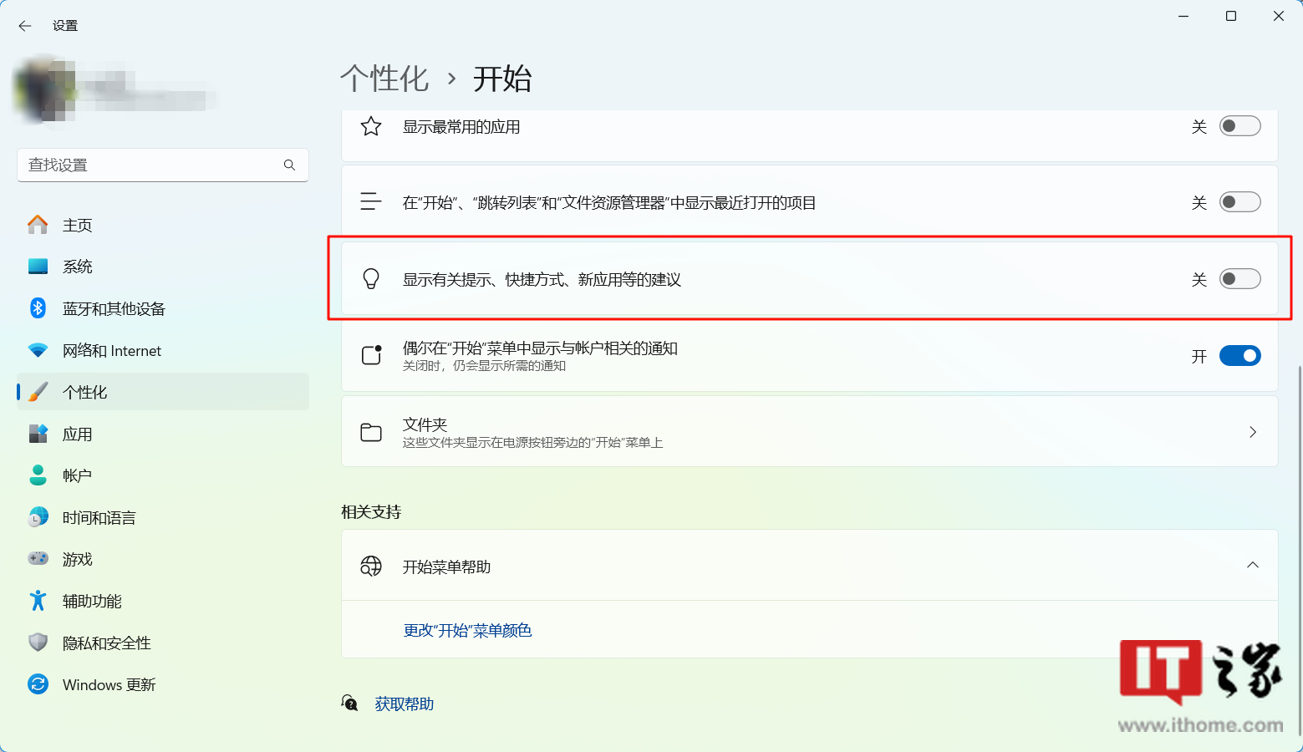This screenshot has width=1303, height=752.
Task: Open 网络和 Internet settings
Action: point(112,349)
